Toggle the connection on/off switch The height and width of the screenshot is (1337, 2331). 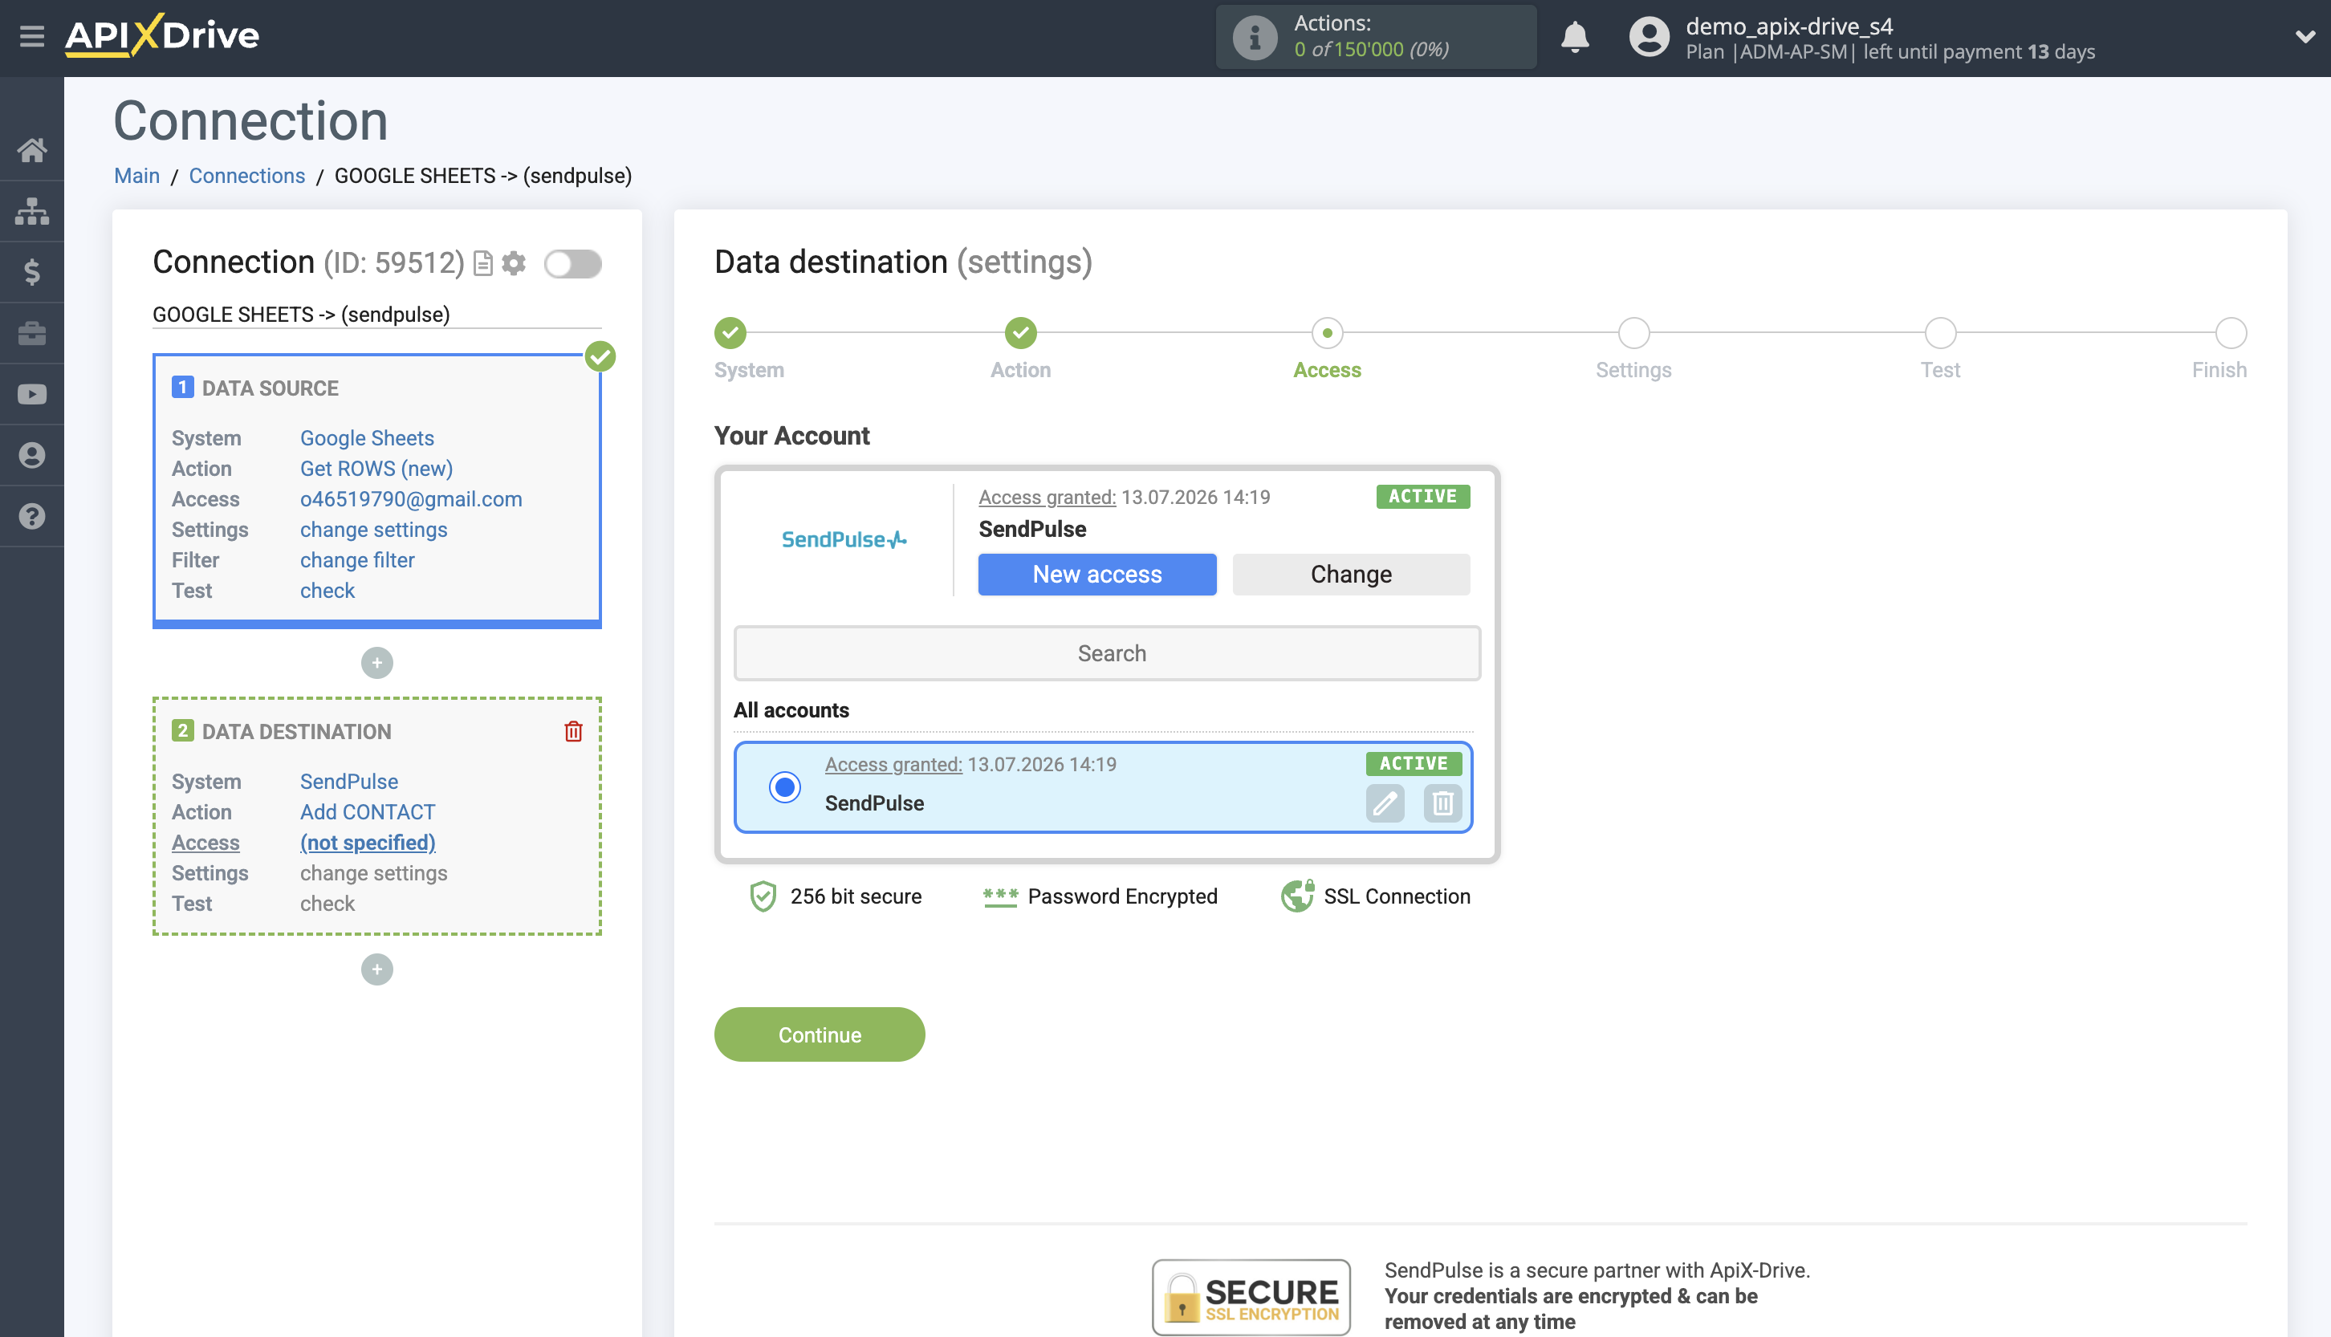point(572,265)
